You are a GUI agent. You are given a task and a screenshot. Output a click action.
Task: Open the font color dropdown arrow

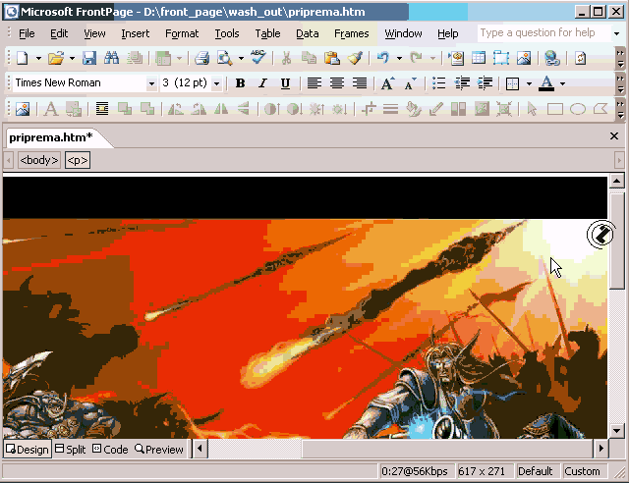click(x=562, y=83)
